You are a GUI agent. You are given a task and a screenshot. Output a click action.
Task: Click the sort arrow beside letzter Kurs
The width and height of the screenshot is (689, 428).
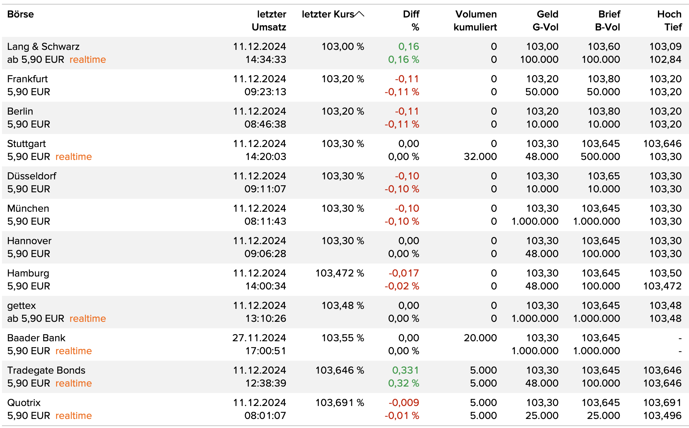coord(359,14)
